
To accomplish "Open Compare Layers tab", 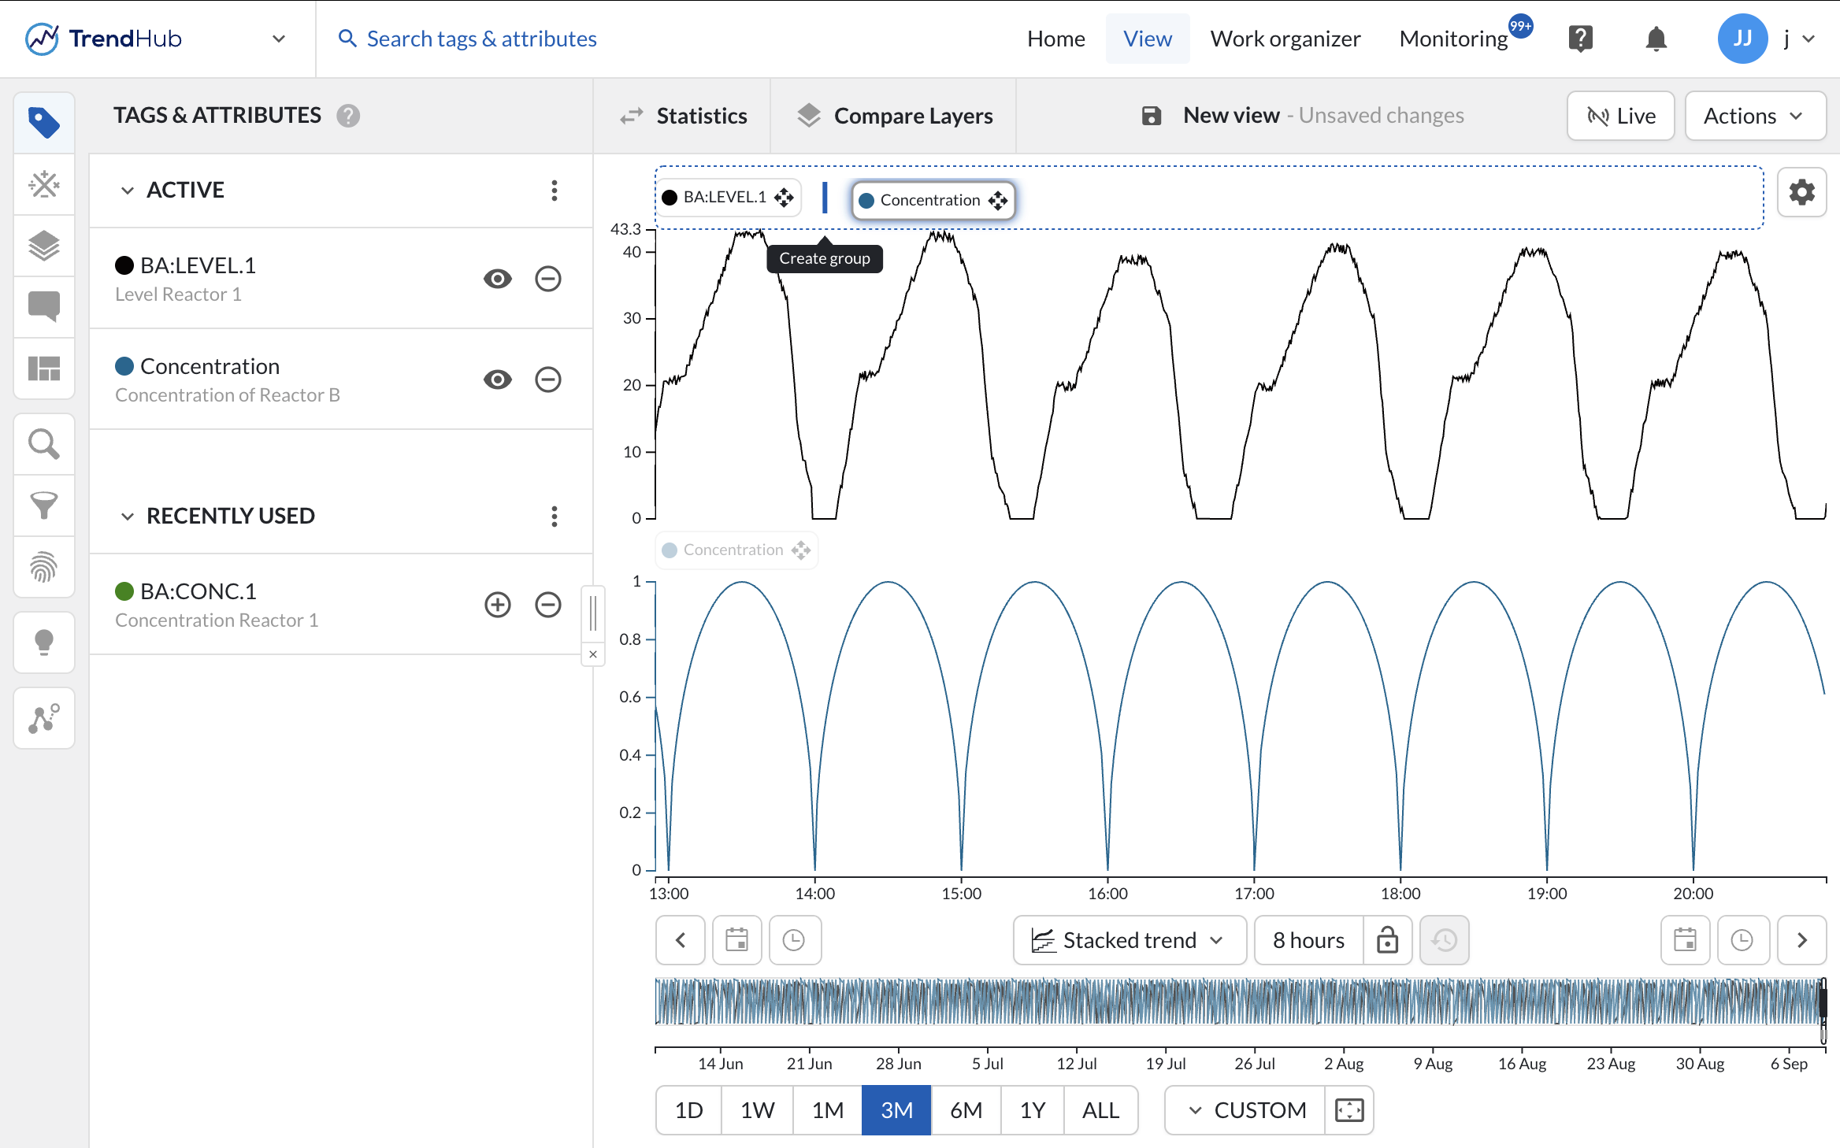I will tap(893, 116).
